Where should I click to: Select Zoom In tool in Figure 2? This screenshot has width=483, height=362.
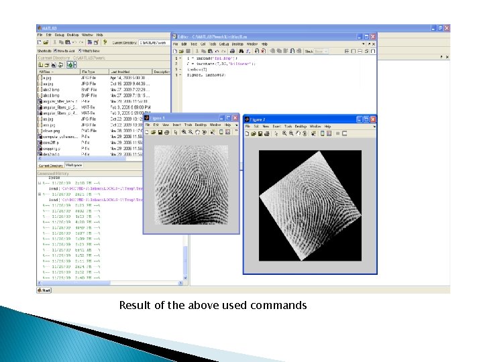tap(284, 133)
